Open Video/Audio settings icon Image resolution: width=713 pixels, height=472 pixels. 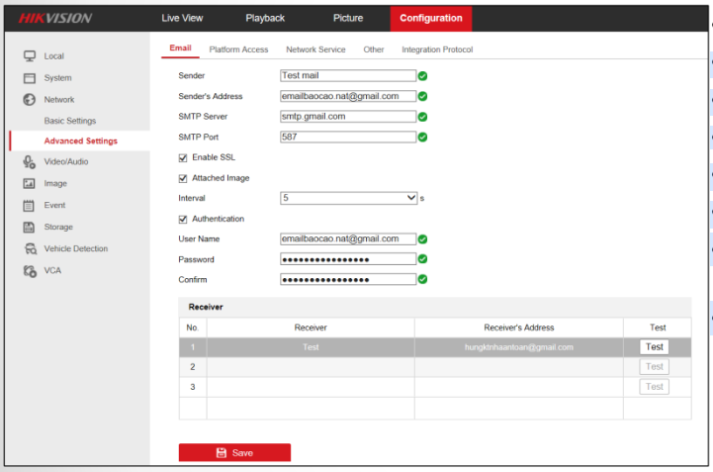pos(29,162)
